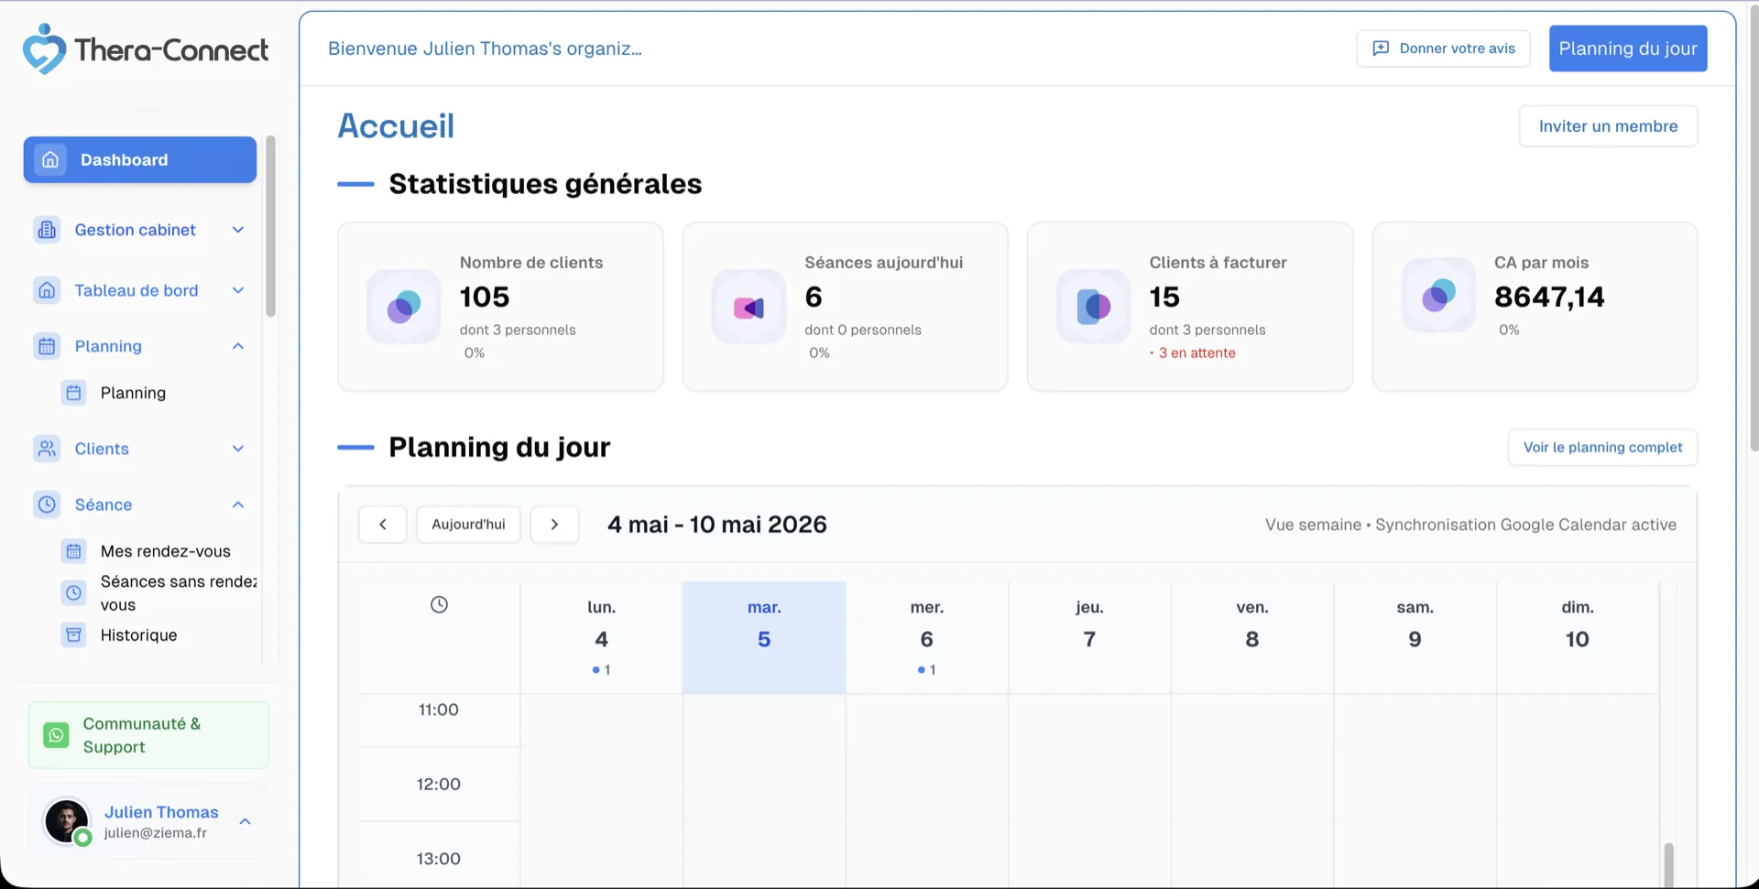Viewport: 1759px width, 889px height.
Task: Select Friday 8 column header
Action: (1252, 637)
